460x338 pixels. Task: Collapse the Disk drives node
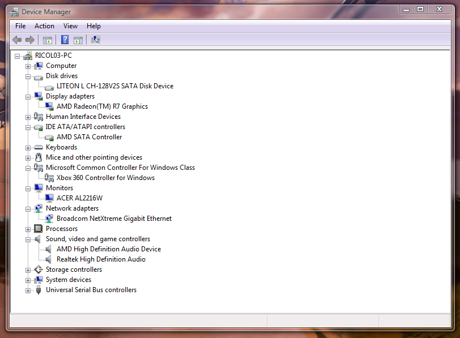(x=28, y=76)
